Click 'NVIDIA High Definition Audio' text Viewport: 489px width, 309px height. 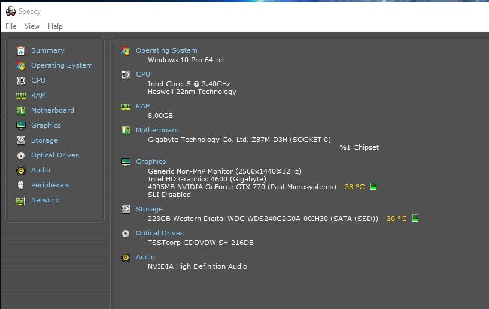pyautogui.click(x=198, y=266)
